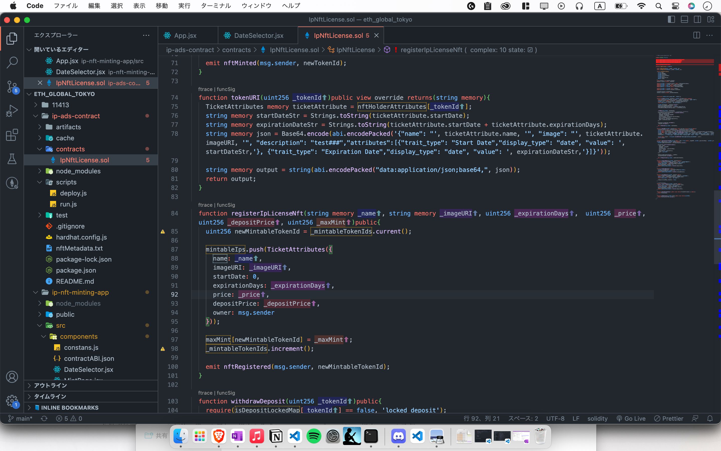Open the Explorer view in activity bar

click(x=12, y=39)
